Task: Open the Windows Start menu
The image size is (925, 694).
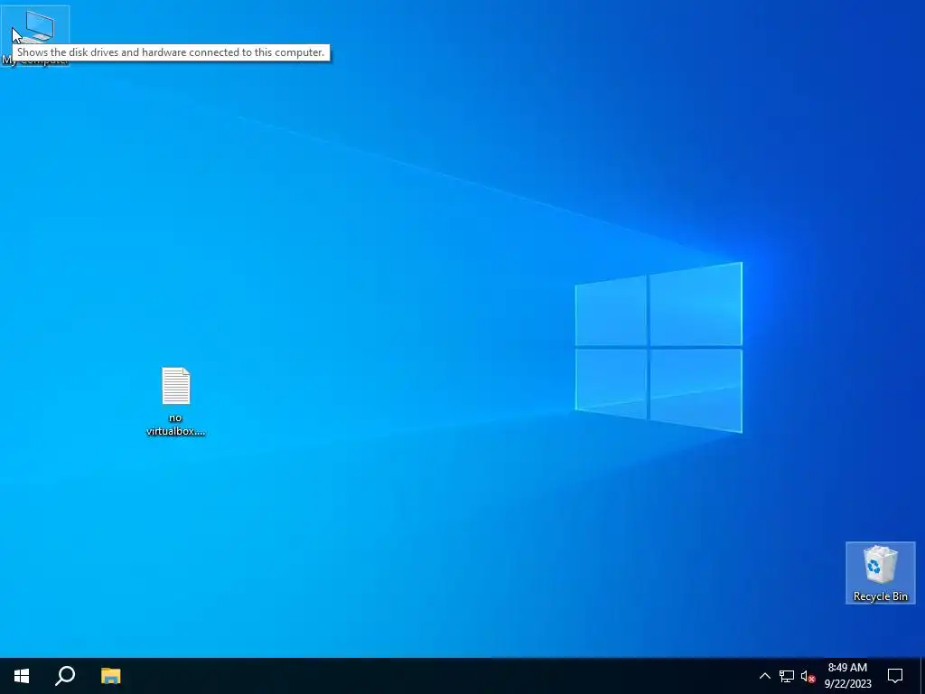Action: [x=22, y=676]
